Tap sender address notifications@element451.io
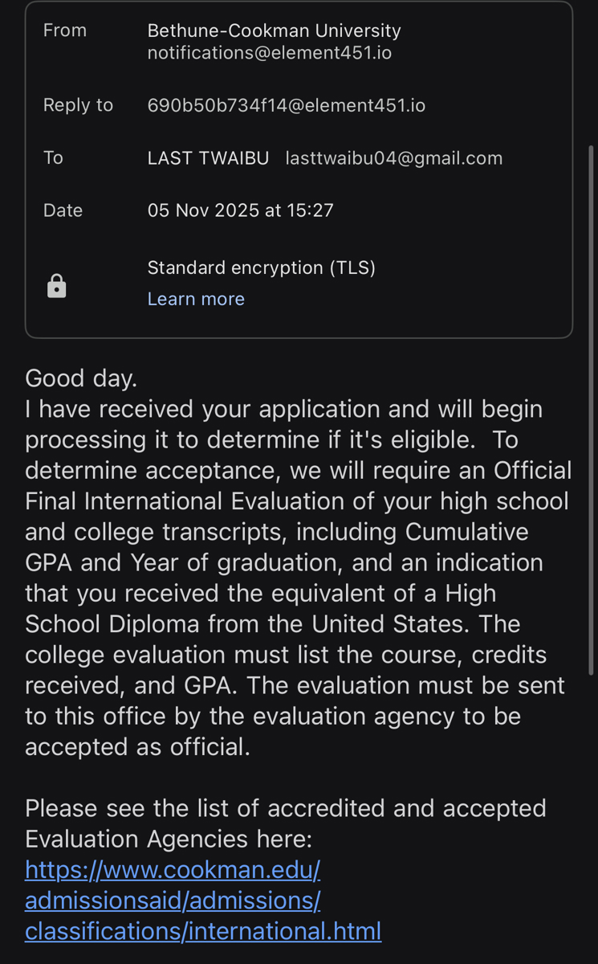598x964 pixels. point(270,54)
